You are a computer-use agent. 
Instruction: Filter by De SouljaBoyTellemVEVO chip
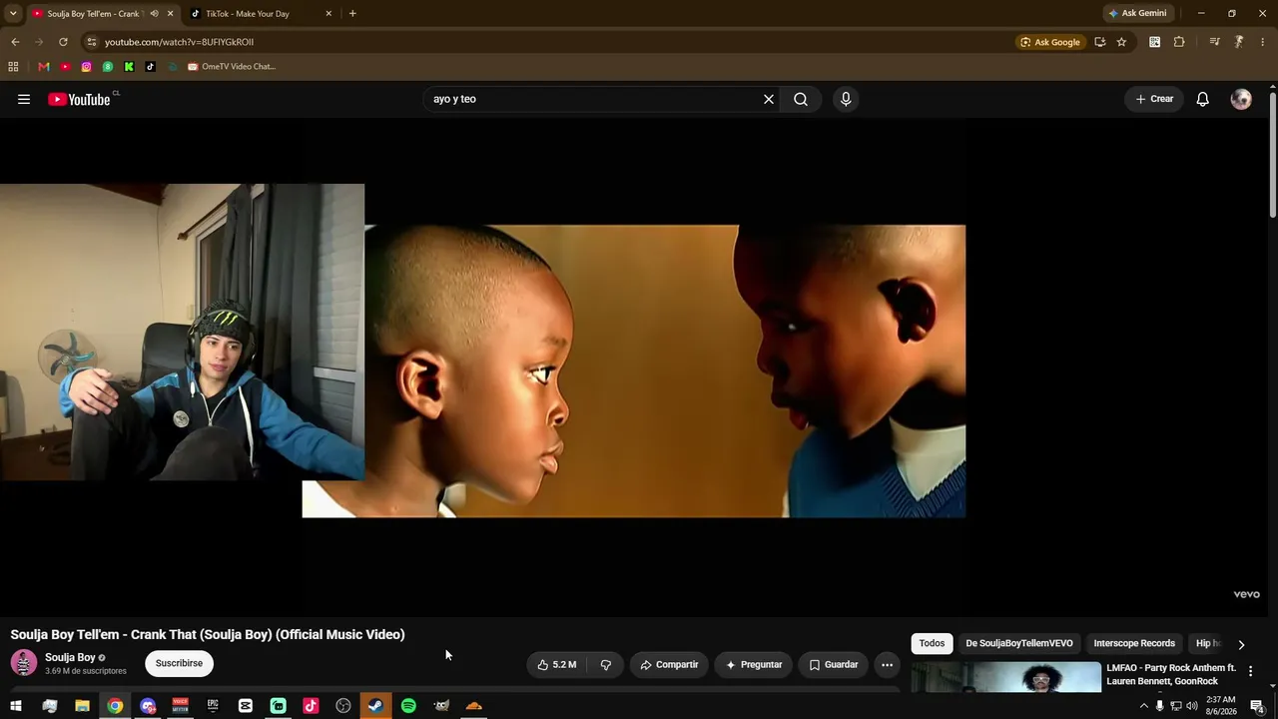click(1019, 644)
